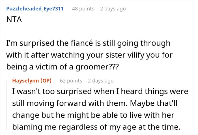Viewport: 198px width, 135px height.
Task: Click the line ending victim of a groomer???
Action: pos(63,67)
